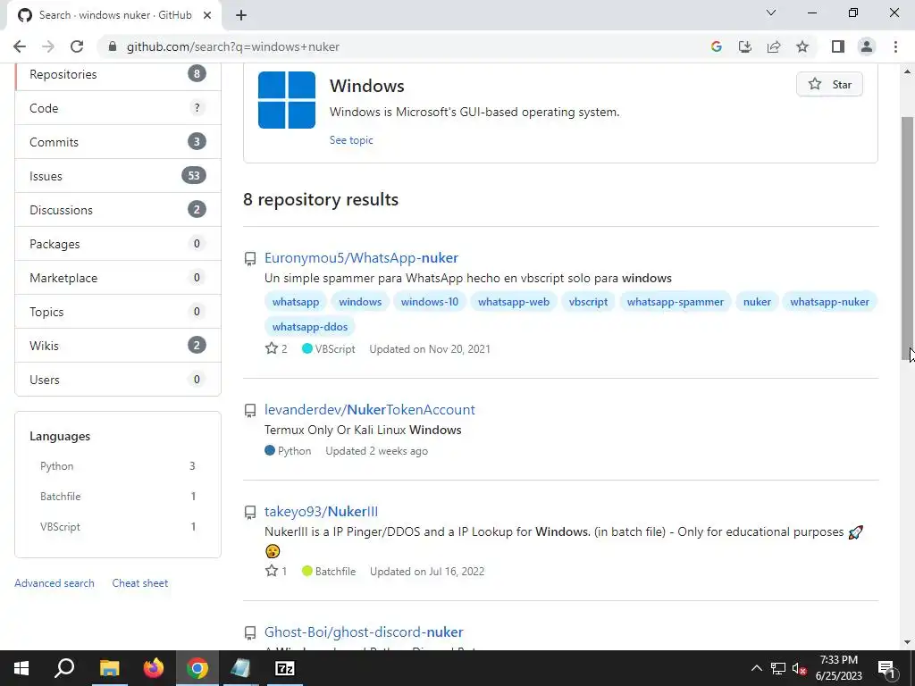Select Commits filter in sidebar
This screenshot has height=686, width=915.
118,142
